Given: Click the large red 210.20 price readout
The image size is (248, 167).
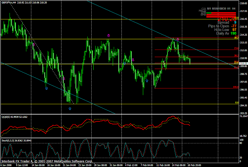Looking at the screenshot, I should coord(227,19).
